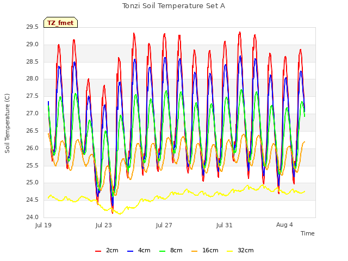
Task: Click the 4cm legend label
Action: click(x=144, y=250)
